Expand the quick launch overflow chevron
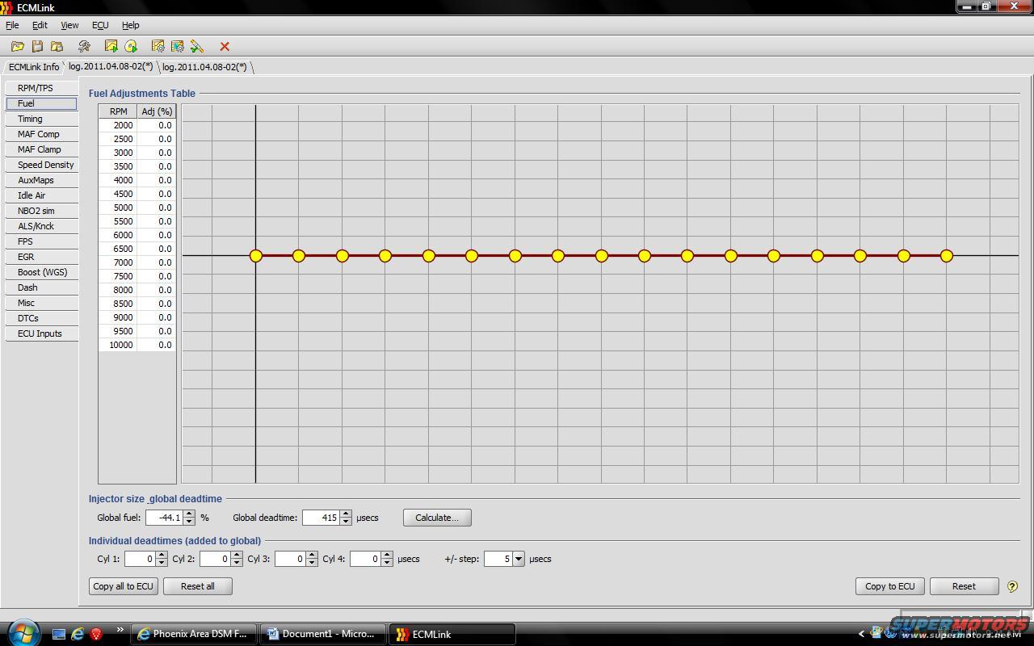 pos(120,631)
